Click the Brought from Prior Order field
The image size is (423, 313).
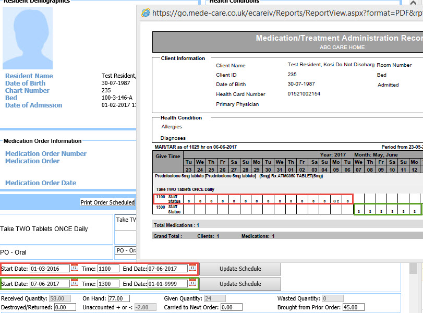click(x=353, y=307)
